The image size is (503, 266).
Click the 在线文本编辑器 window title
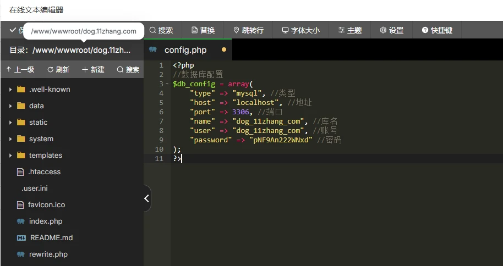pos(36,10)
